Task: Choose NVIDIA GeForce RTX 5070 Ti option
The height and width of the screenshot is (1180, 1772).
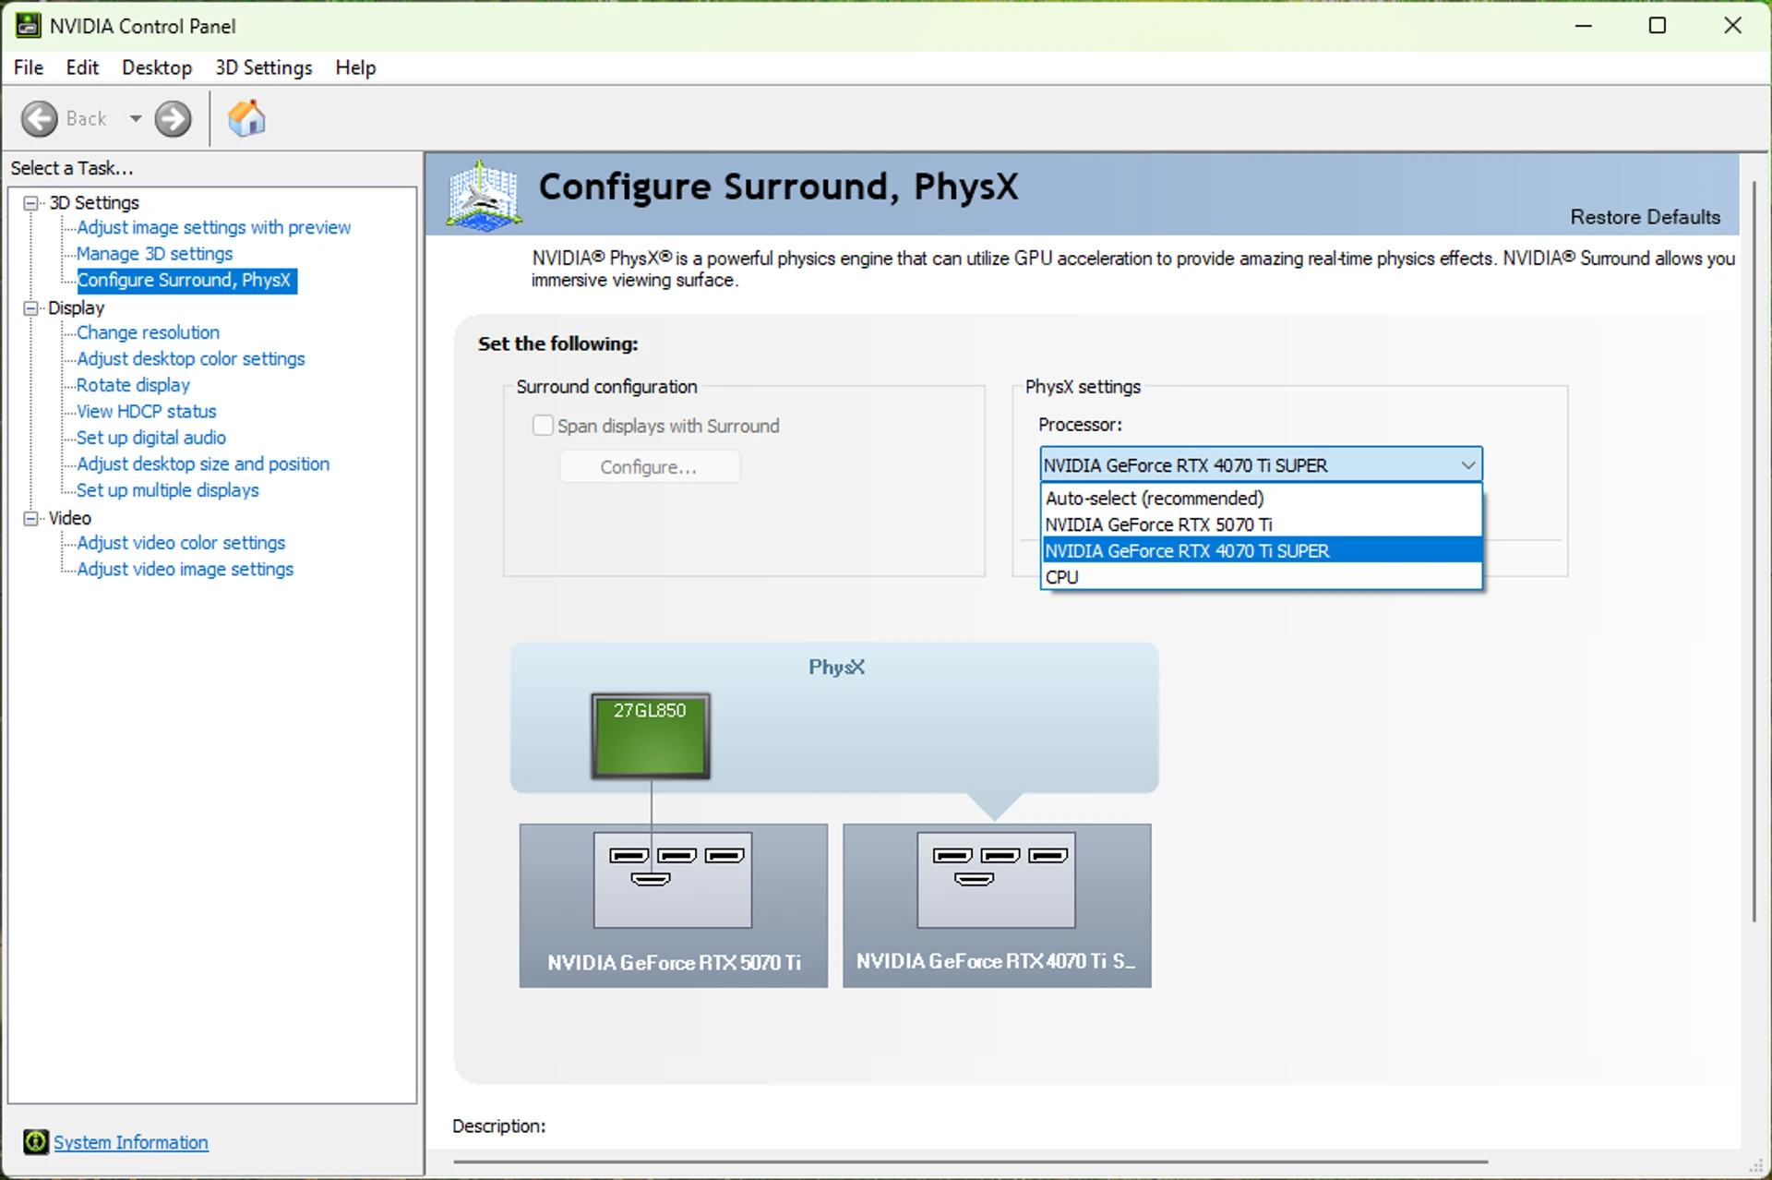Action: coord(1261,524)
